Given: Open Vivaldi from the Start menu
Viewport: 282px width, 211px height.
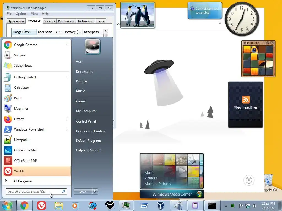Looking at the screenshot, I should (37, 171).
